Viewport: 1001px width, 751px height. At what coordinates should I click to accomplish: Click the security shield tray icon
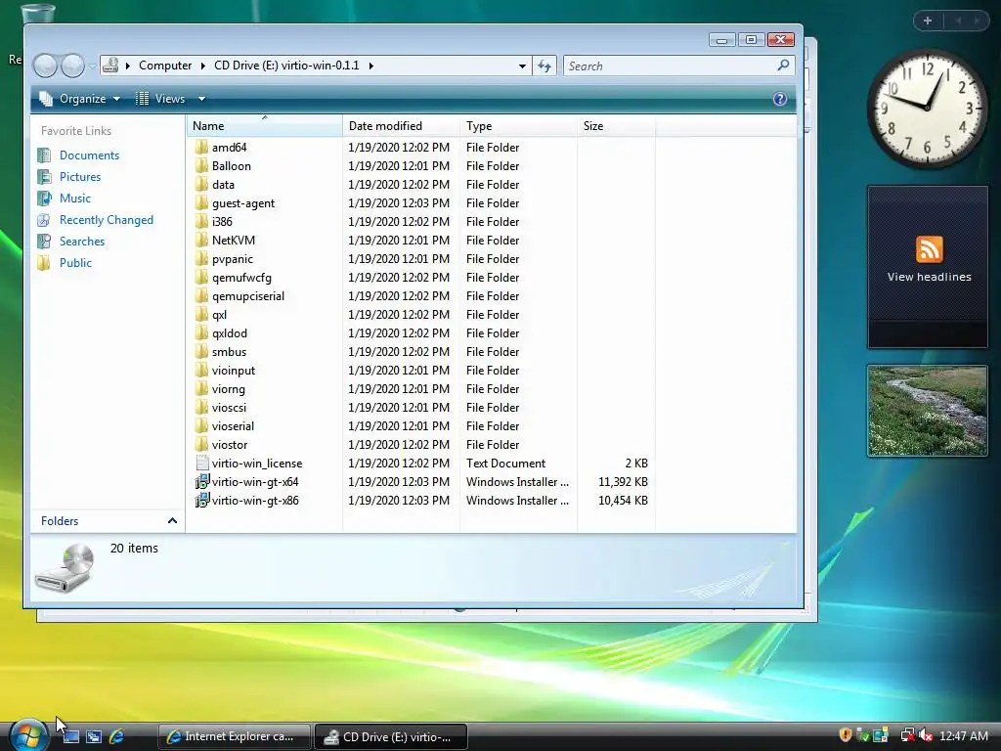coord(846,735)
